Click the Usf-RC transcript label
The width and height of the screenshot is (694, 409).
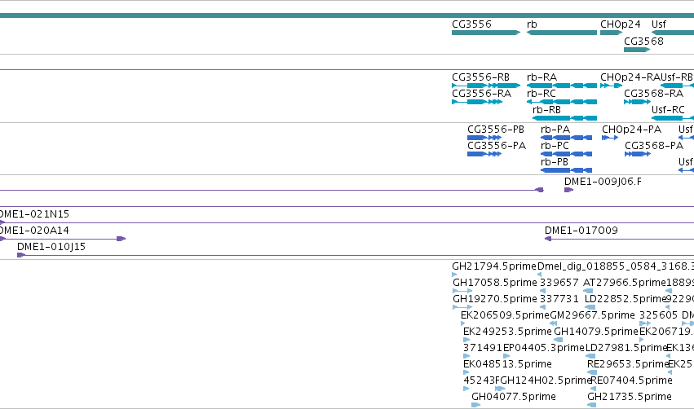(668, 110)
